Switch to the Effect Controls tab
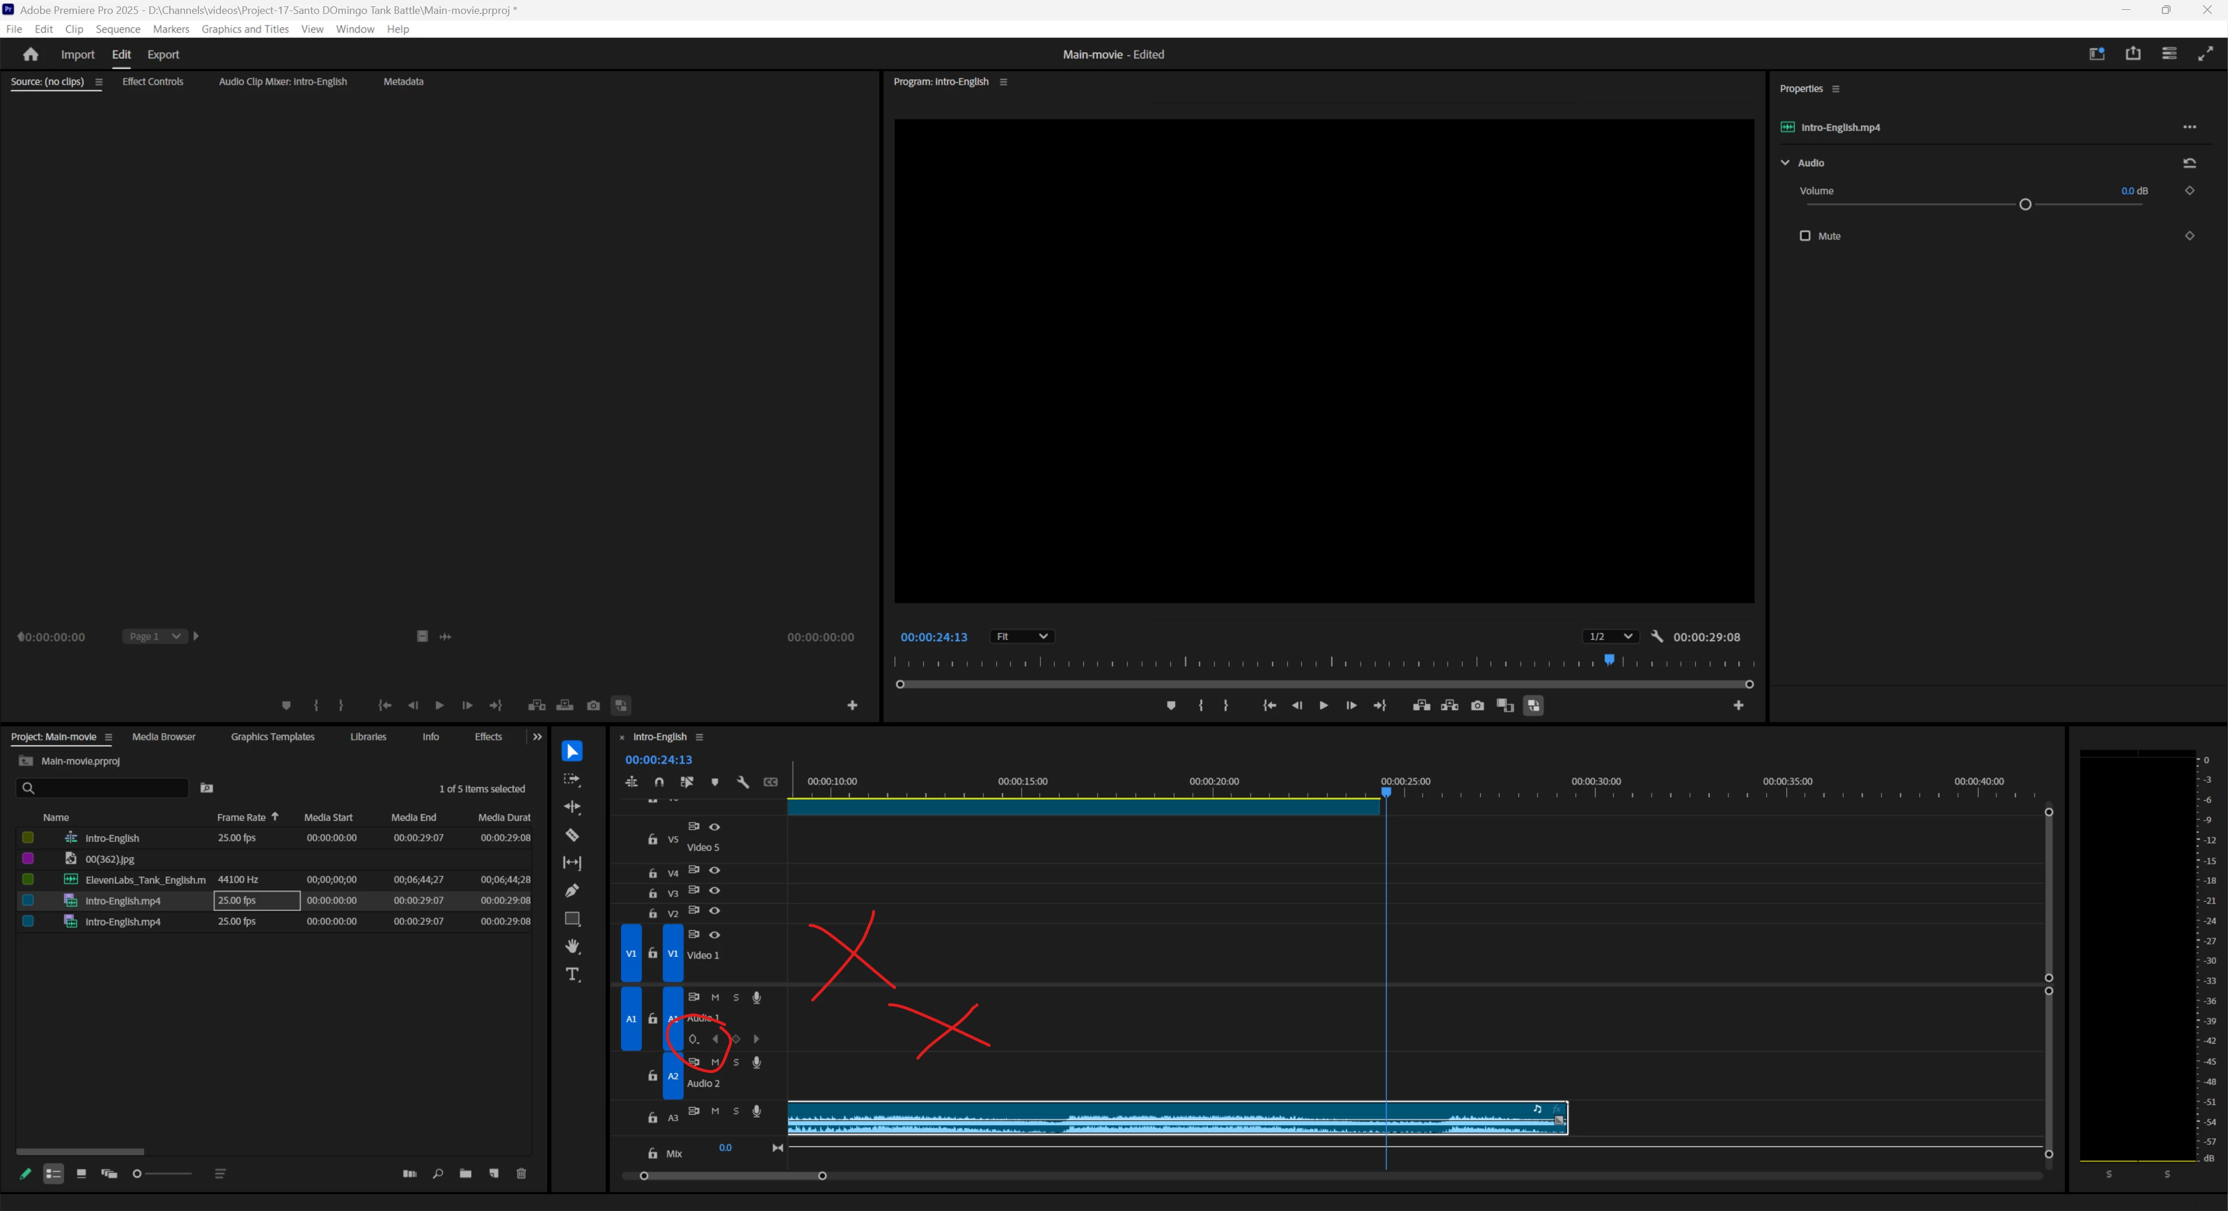This screenshot has width=2228, height=1211. 153,81
